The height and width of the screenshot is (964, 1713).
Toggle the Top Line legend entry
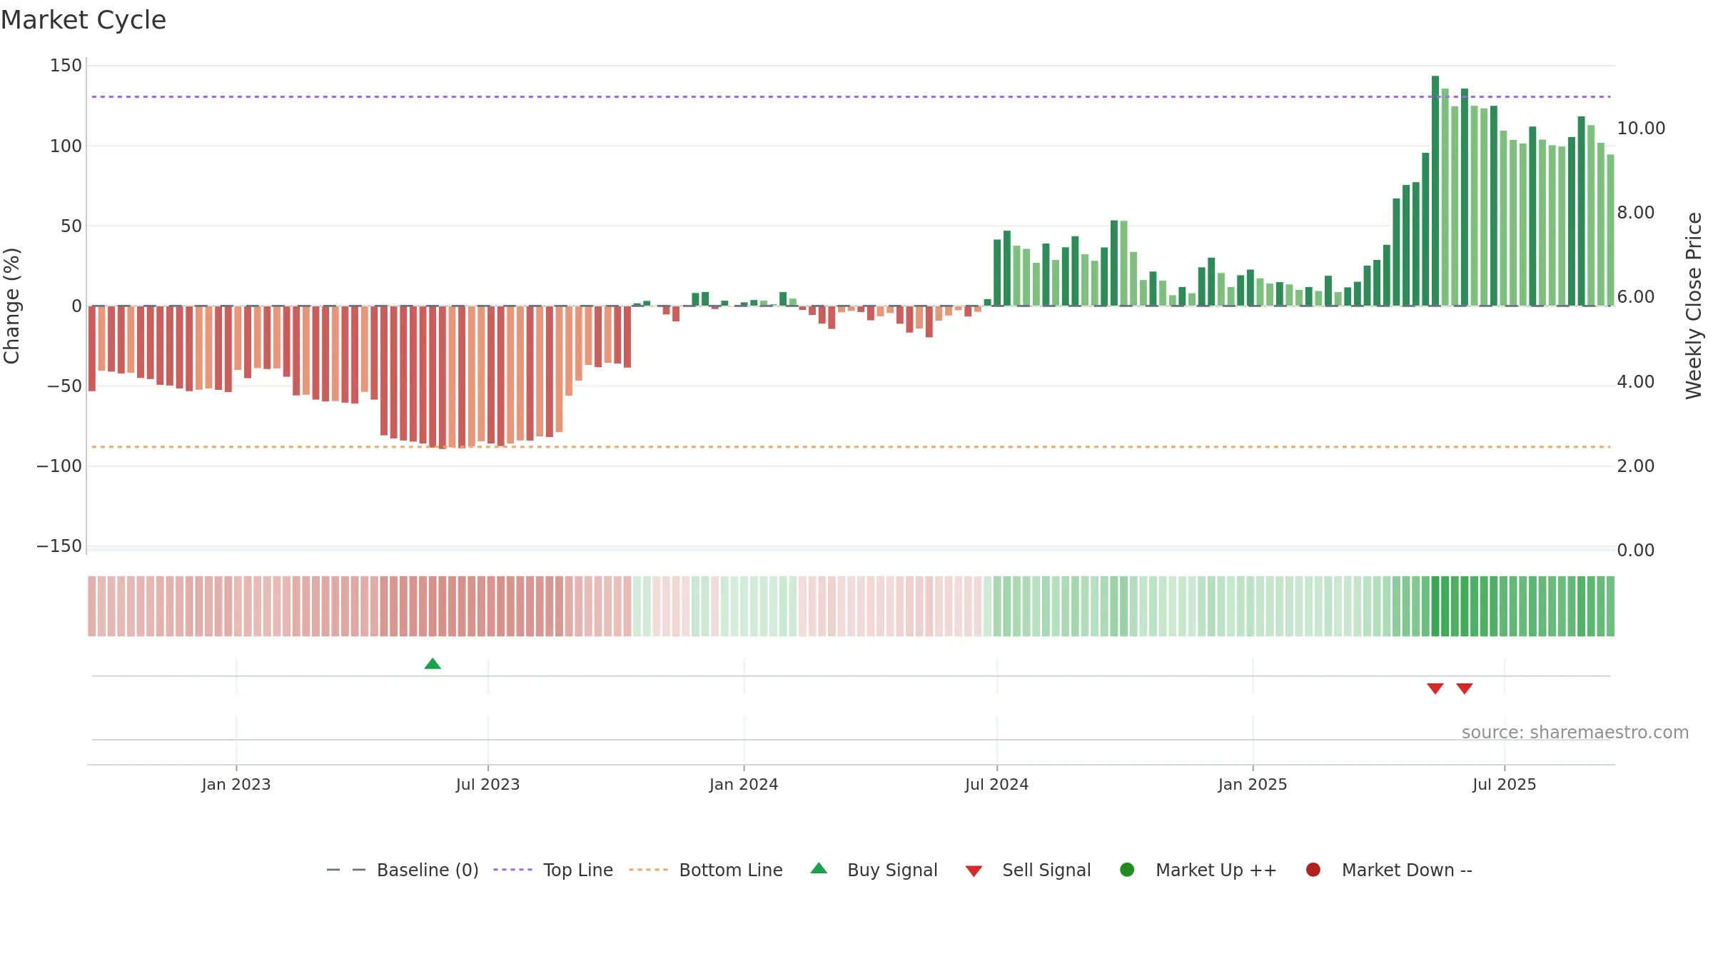[553, 870]
